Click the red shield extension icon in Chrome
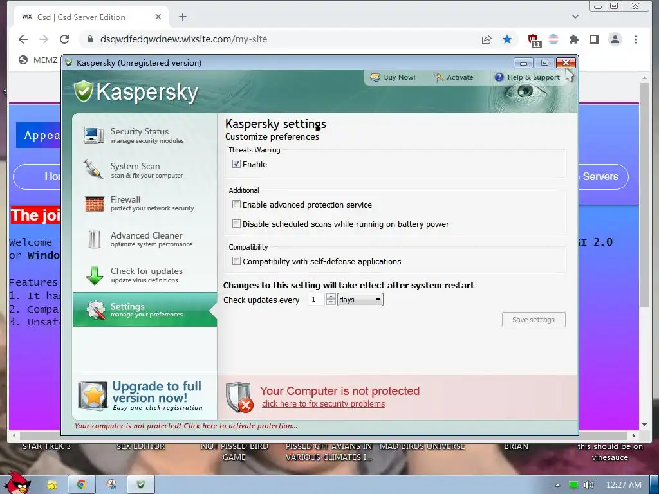 click(534, 40)
